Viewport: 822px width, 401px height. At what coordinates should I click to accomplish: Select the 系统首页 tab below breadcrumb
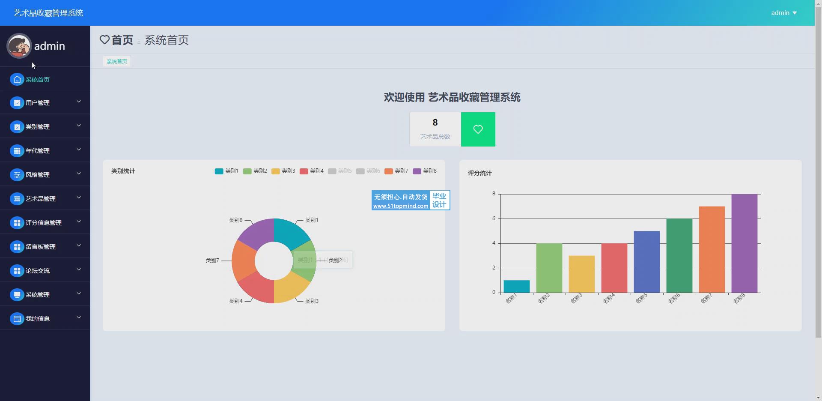click(x=117, y=62)
